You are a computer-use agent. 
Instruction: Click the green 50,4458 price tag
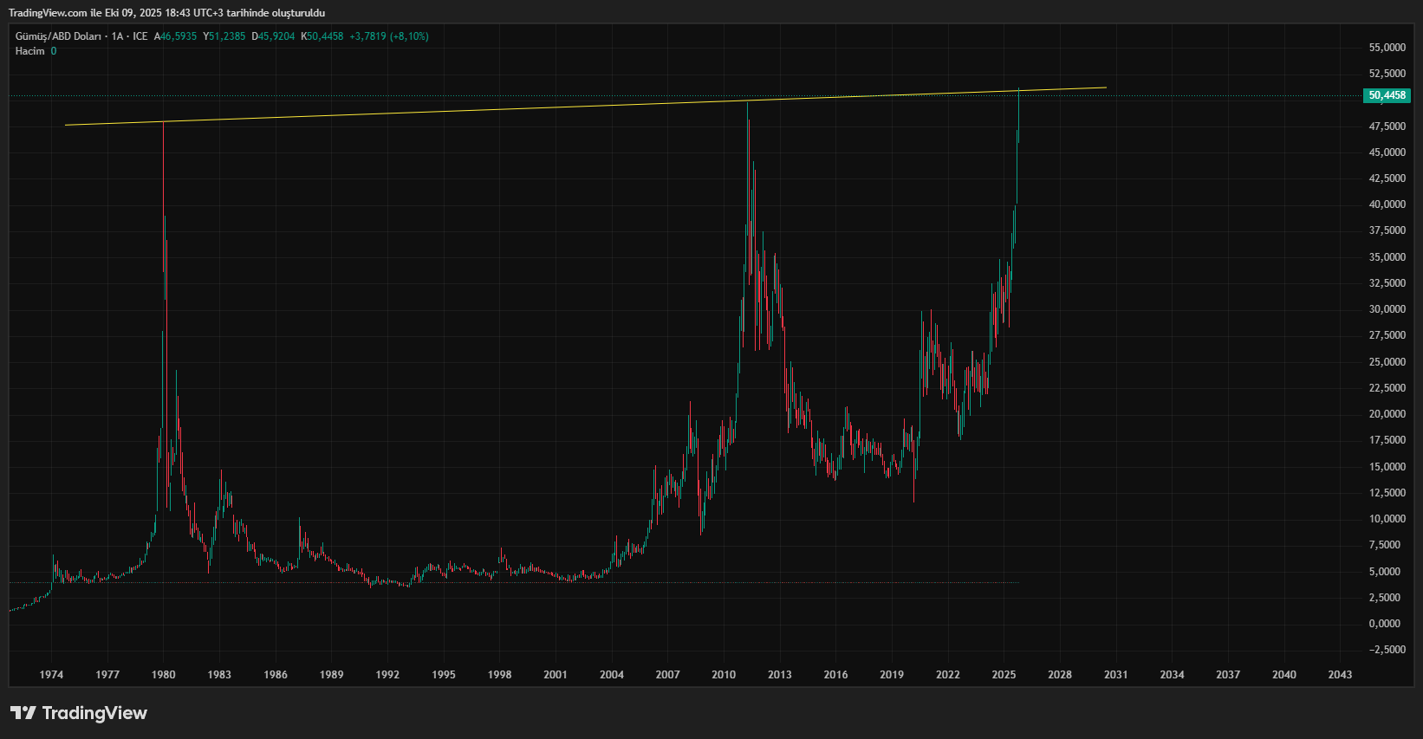pos(1387,95)
